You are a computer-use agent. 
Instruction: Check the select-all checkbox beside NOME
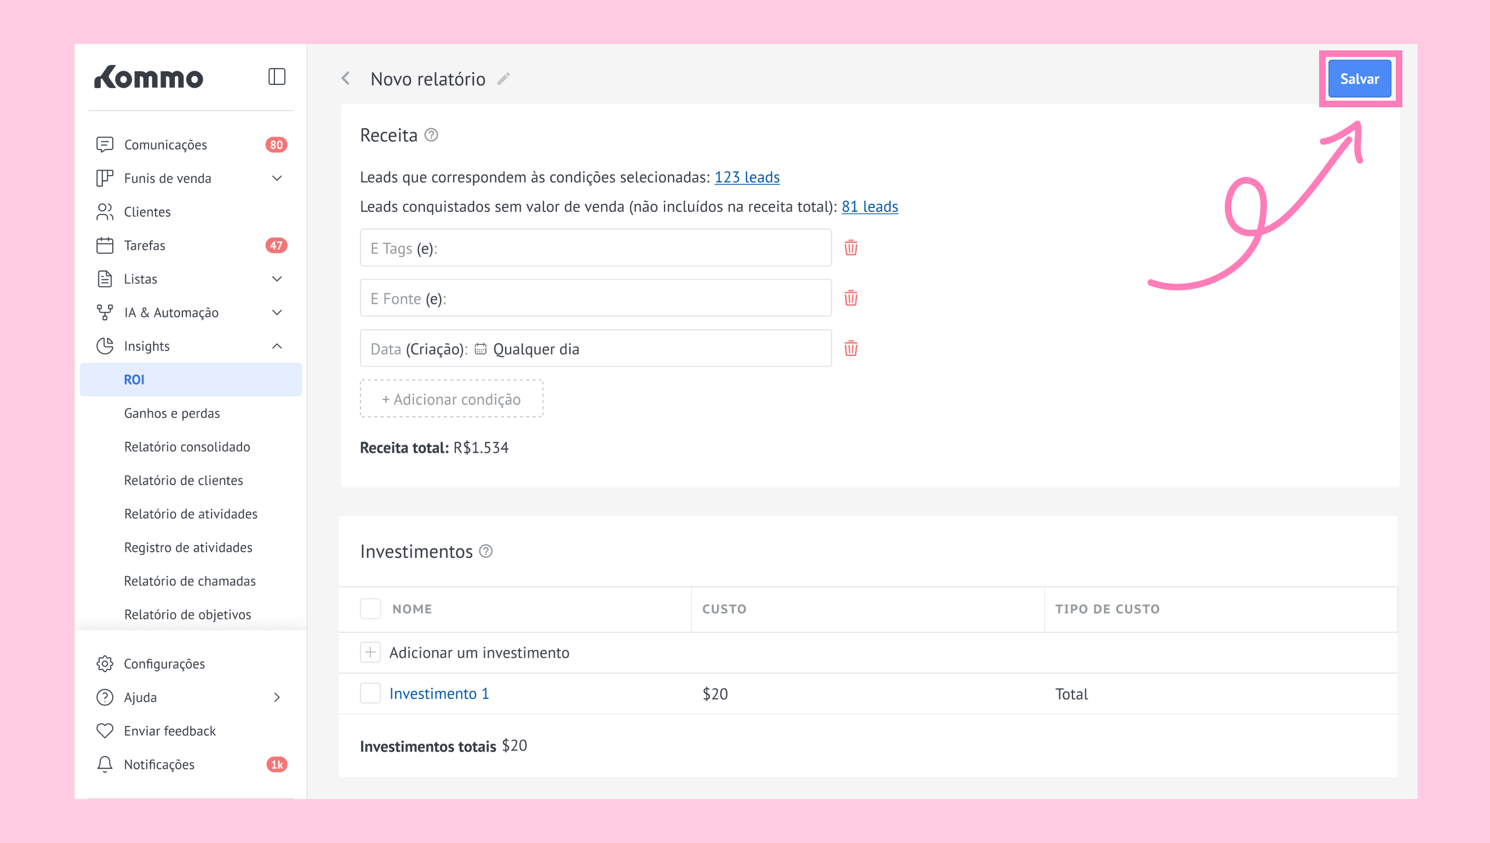click(x=370, y=609)
